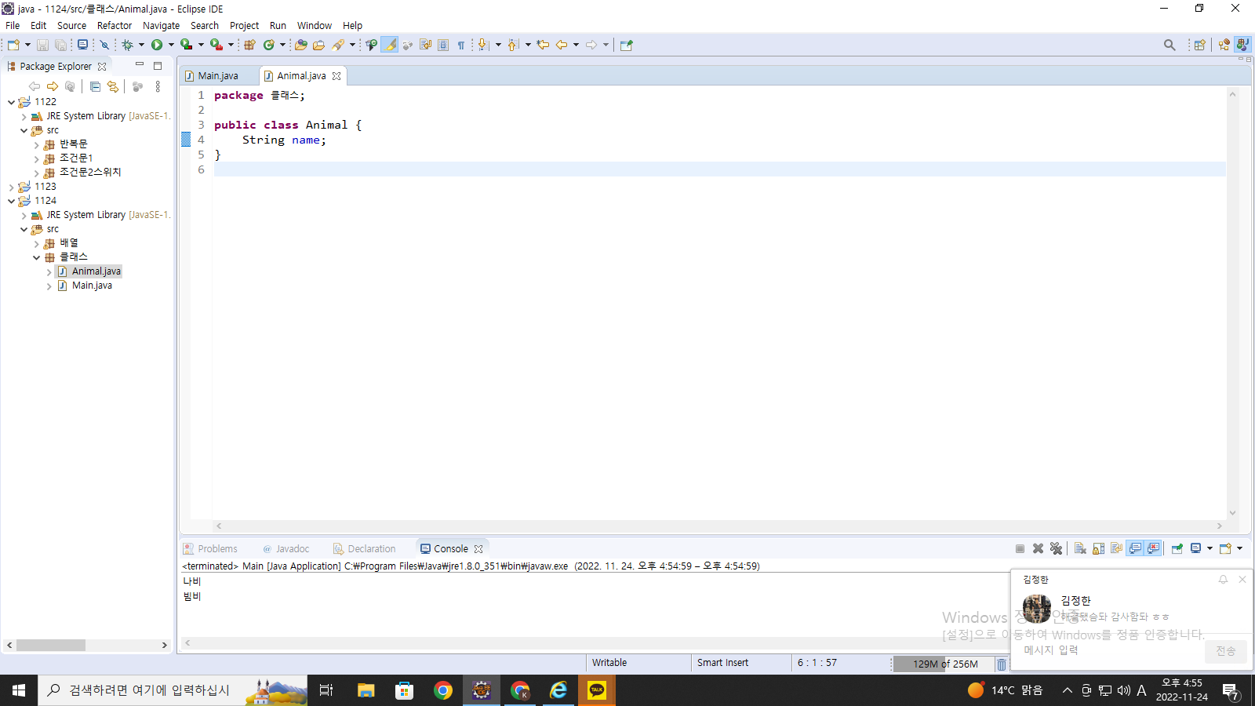
Task: Open Chrome from the Windows taskbar
Action: pos(443,690)
